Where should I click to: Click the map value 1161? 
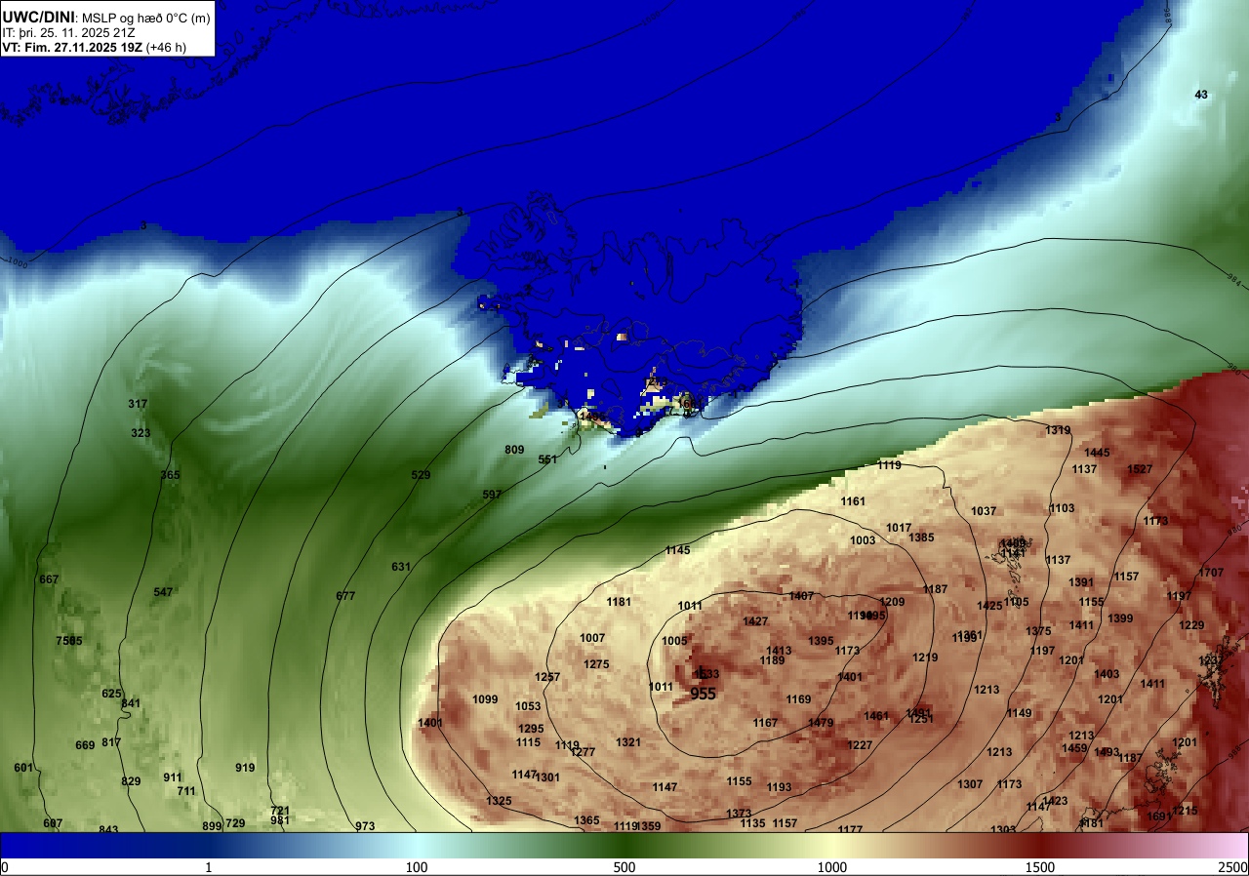(853, 501)
